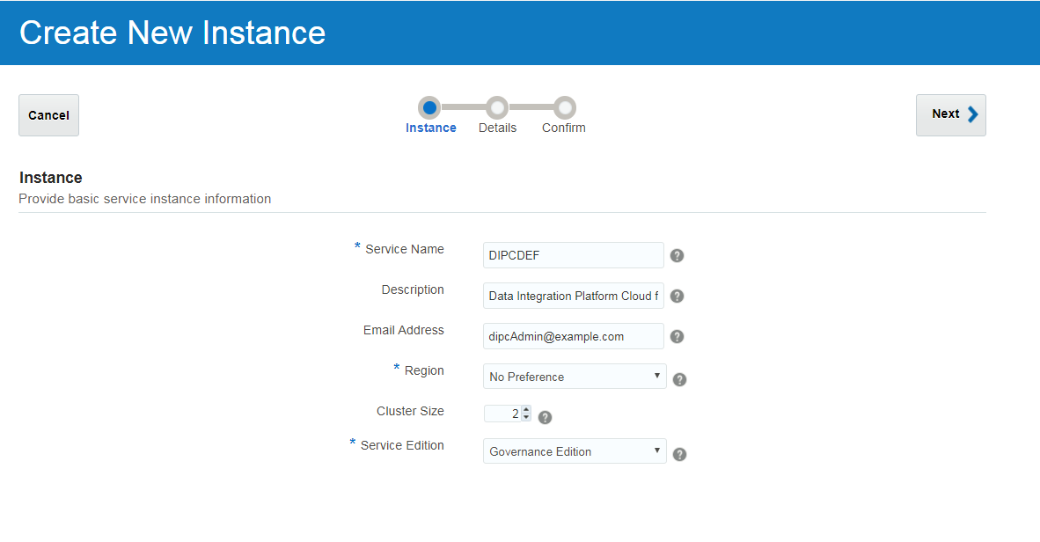
Task: Expand the Region list arrow
Action: (656, 376)
